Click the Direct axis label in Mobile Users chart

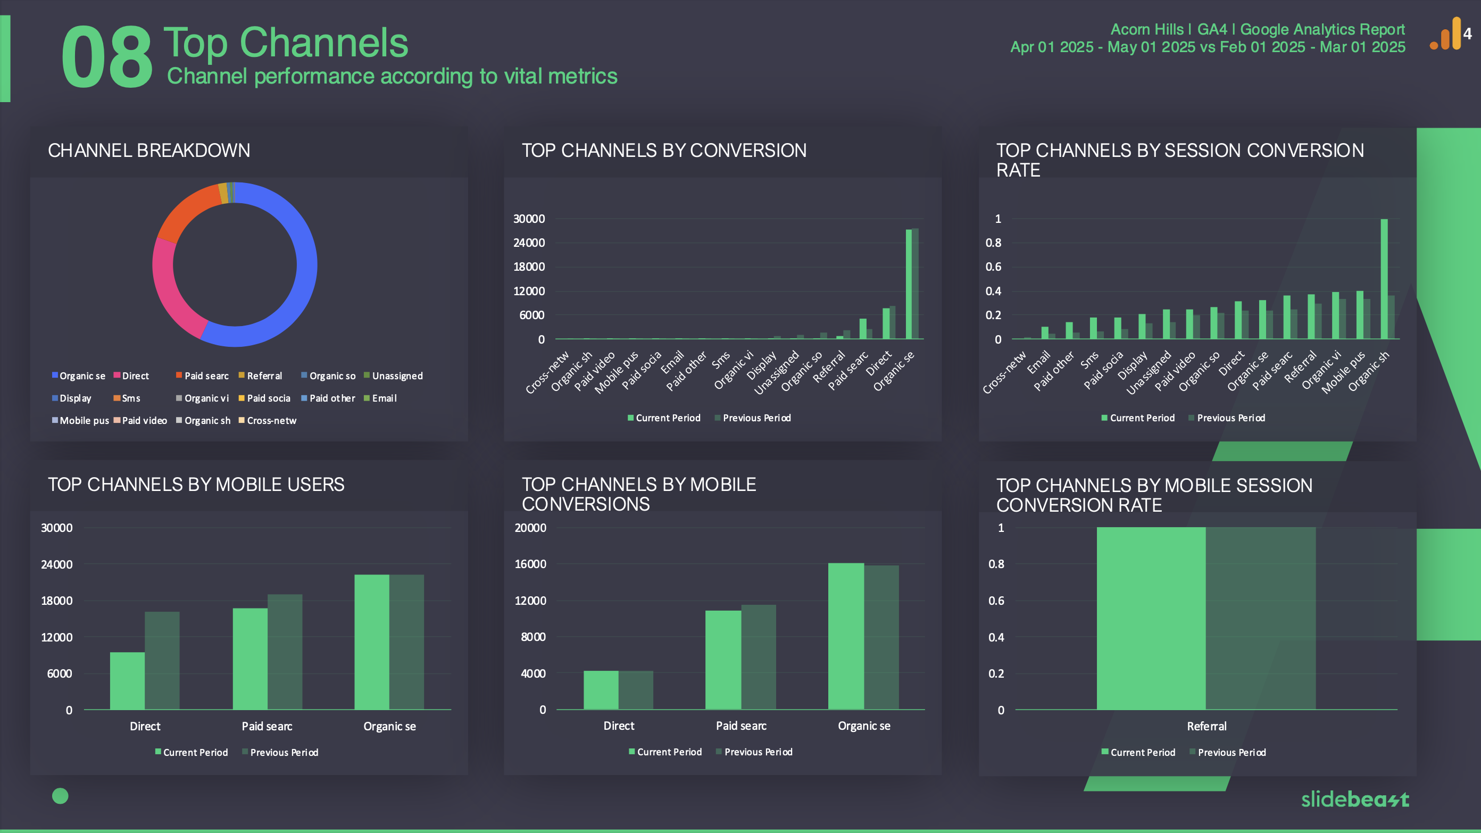tap(145, 726)
